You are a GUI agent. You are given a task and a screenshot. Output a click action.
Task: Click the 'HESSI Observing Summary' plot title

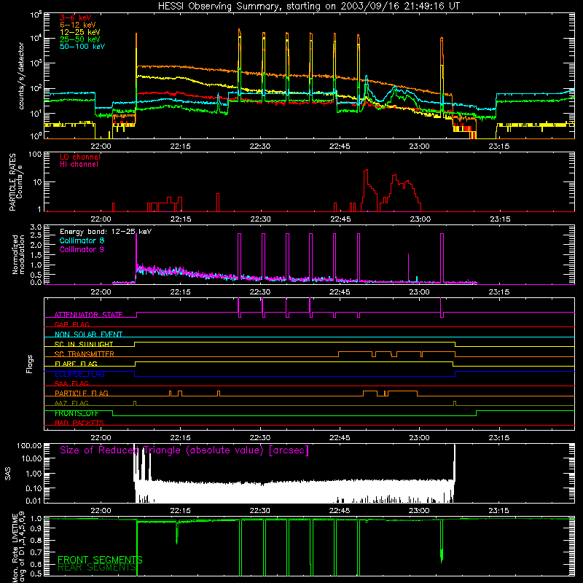(309, 7)
